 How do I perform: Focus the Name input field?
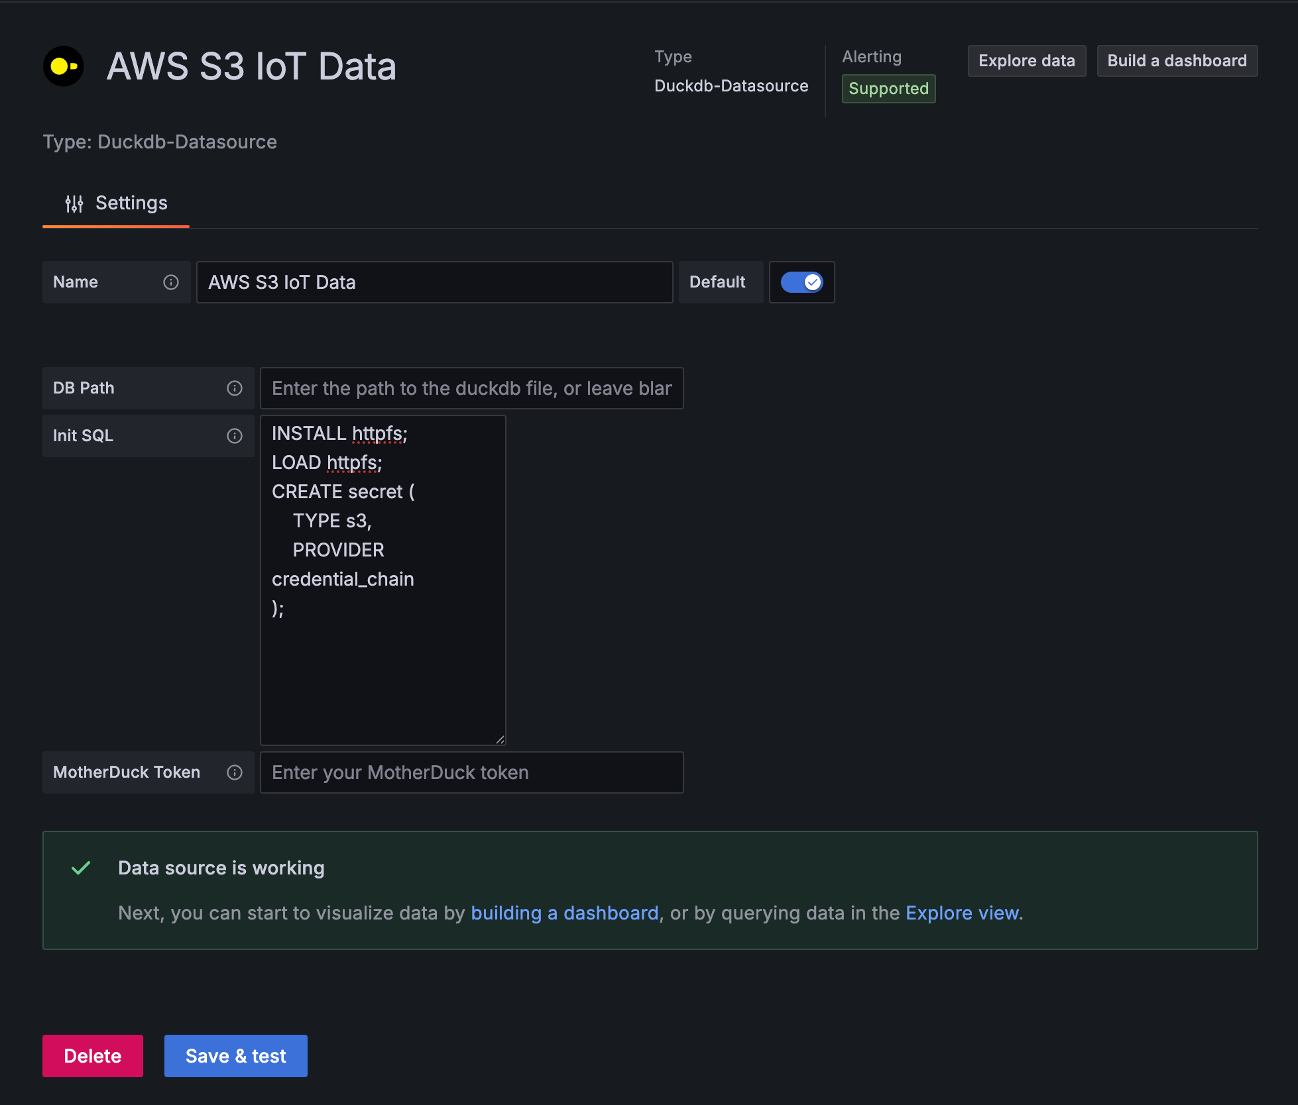[x=435, y=282]
